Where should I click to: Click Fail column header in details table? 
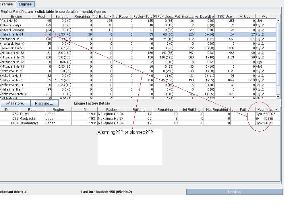click(x=243, y=109)
